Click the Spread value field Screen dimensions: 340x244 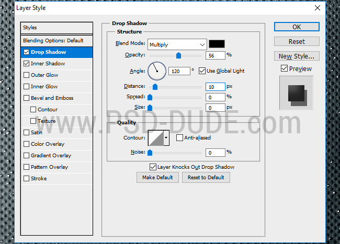(x=216, y=97)
